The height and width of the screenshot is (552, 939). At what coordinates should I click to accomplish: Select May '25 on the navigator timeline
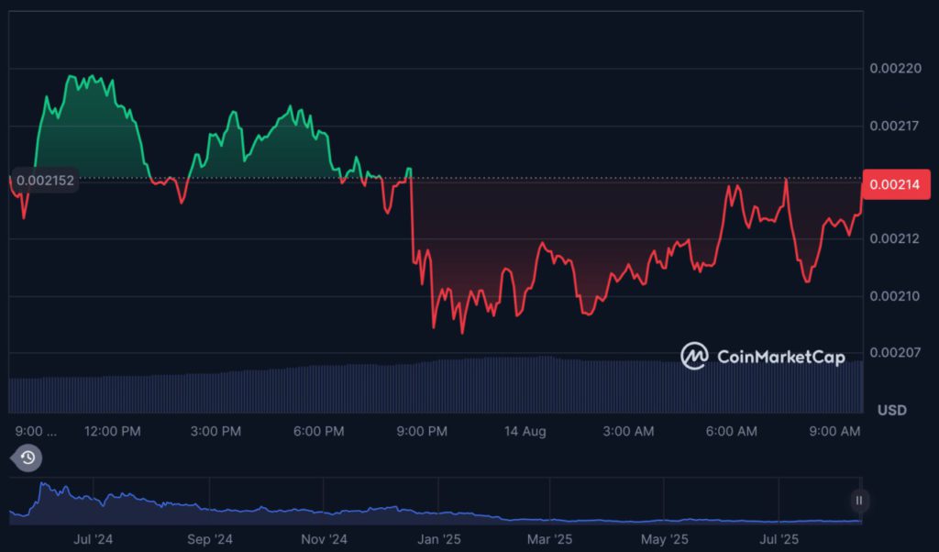click(665, 539)
